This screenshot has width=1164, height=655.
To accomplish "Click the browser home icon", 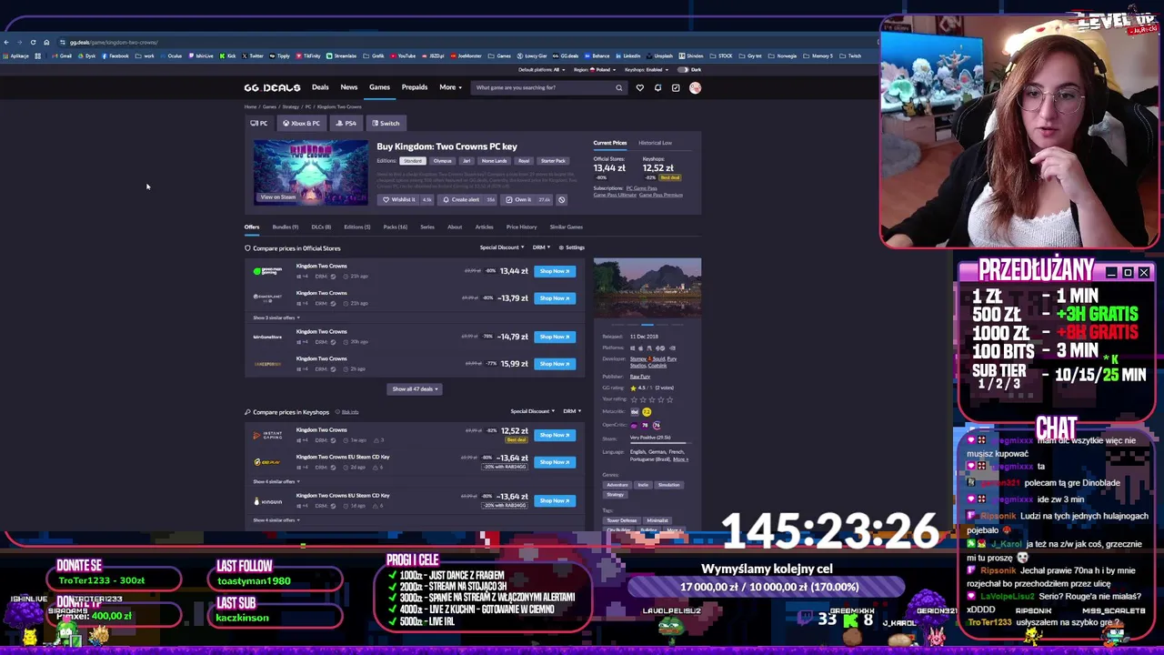I will click(46, 42).
